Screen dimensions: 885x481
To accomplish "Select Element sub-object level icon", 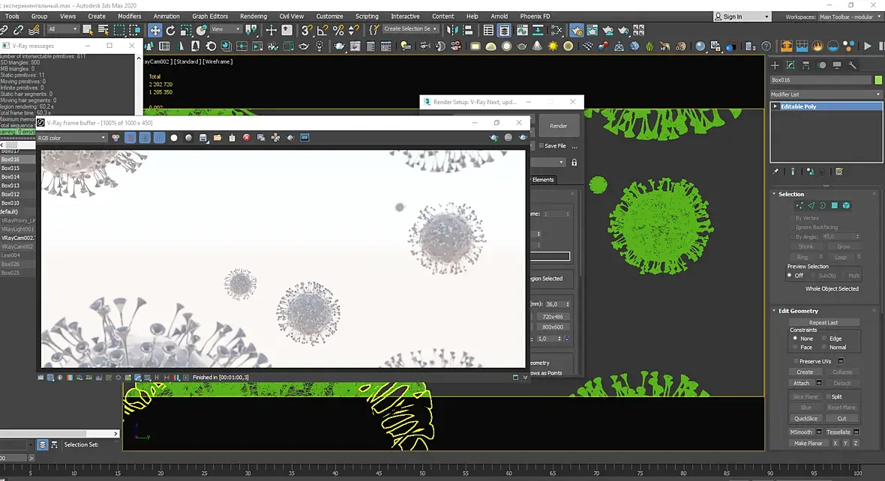I will click(846, 205).
